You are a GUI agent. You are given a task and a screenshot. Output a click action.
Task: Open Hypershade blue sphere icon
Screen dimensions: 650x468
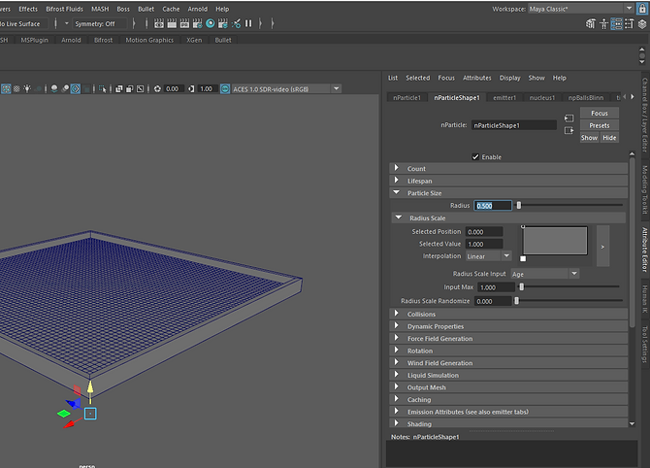pyautogui.click(x=211, y=23)
